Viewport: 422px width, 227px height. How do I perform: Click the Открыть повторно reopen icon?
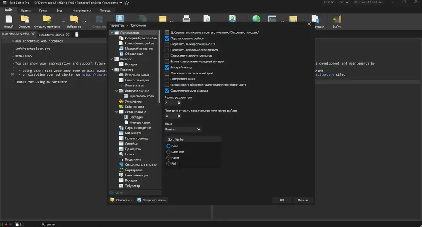point(47,19)
